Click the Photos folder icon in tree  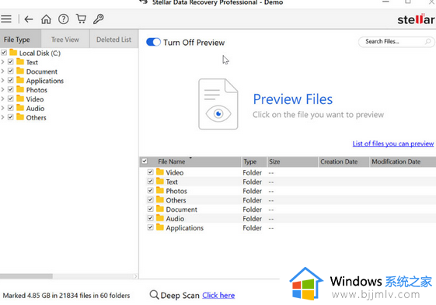pos(20,89)
